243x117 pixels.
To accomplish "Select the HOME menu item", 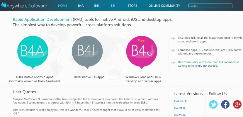I will pos(63,6).
